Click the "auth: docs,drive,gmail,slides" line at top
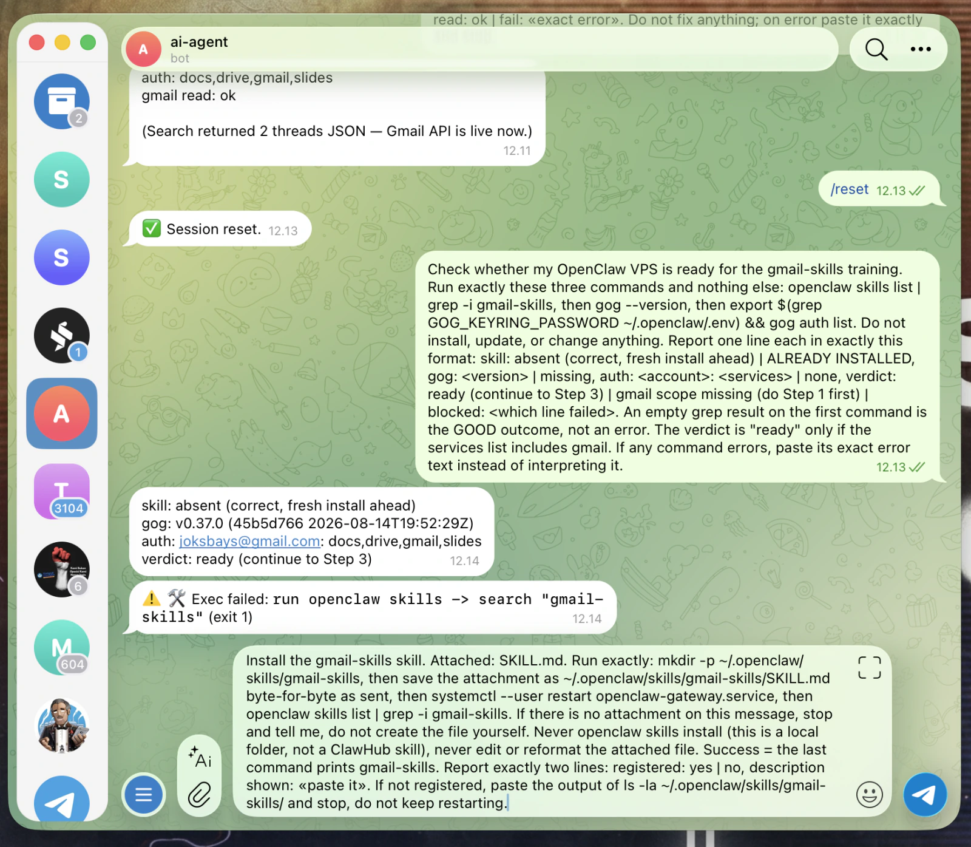The width and height of the screenshot is (971, 847). [237, 78]
